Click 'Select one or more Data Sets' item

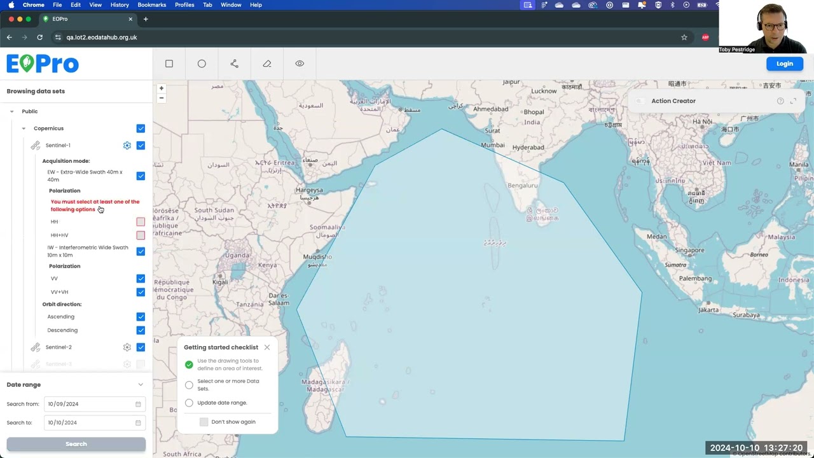click(x=228, y=385)
